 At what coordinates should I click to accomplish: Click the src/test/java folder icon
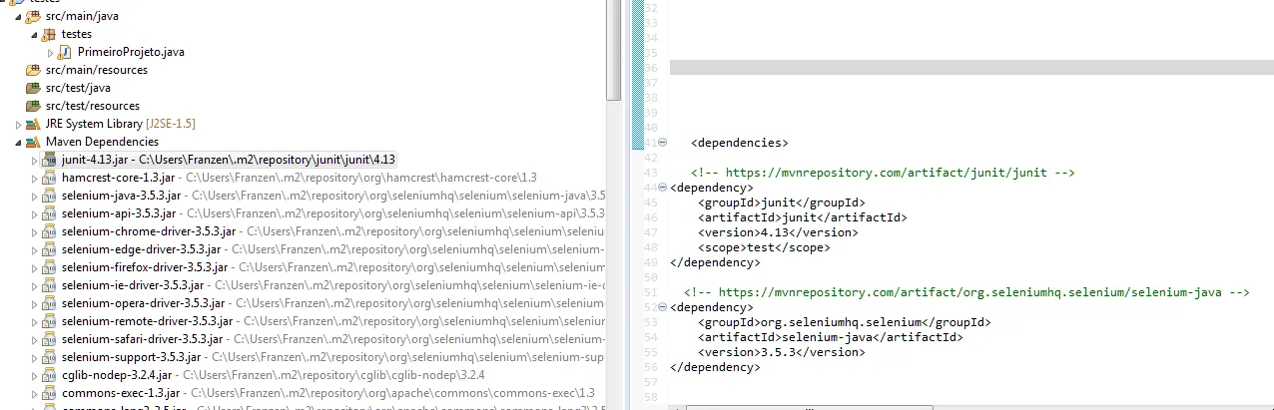[33, 88]
